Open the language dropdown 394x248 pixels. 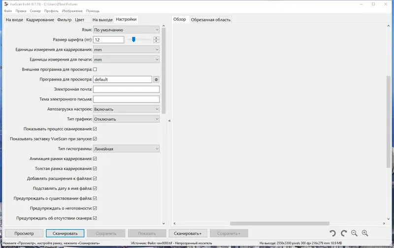(126, 30)
